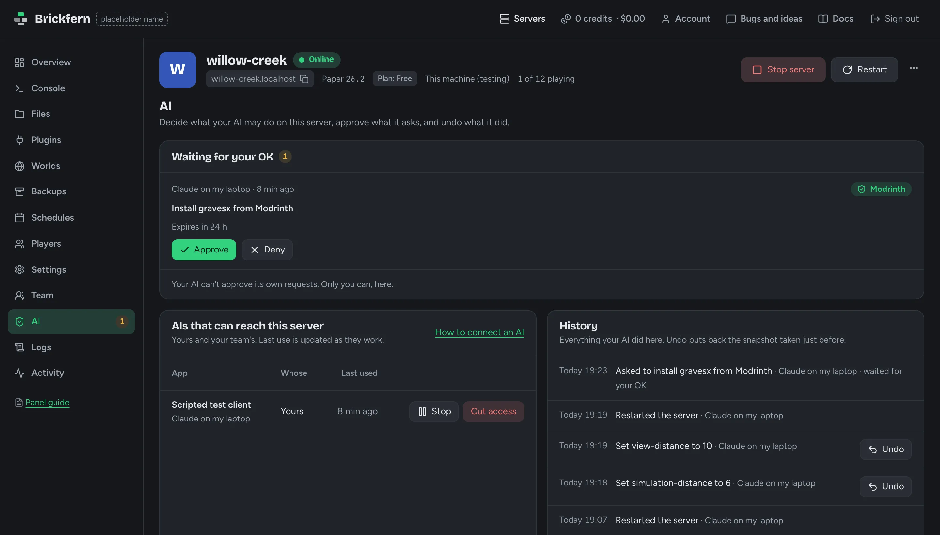Click the Online status badge

point(317,59)
